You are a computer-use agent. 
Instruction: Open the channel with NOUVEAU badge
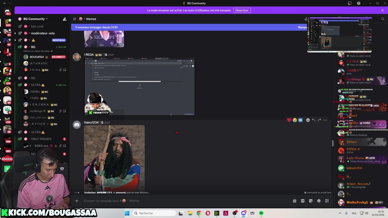(42, 40)
